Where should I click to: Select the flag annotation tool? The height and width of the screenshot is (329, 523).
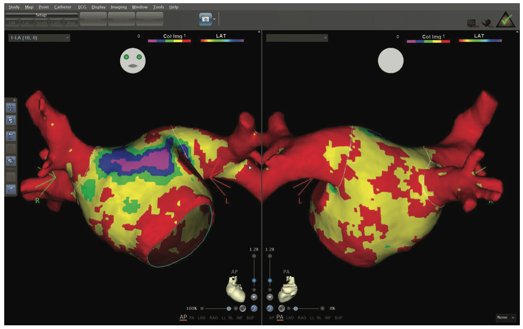[10, 134]
